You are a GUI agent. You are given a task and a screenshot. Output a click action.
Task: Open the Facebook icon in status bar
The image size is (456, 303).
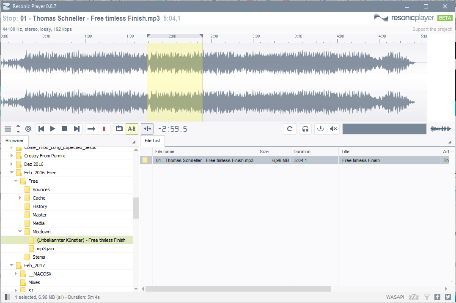click(x=437, y=297)
